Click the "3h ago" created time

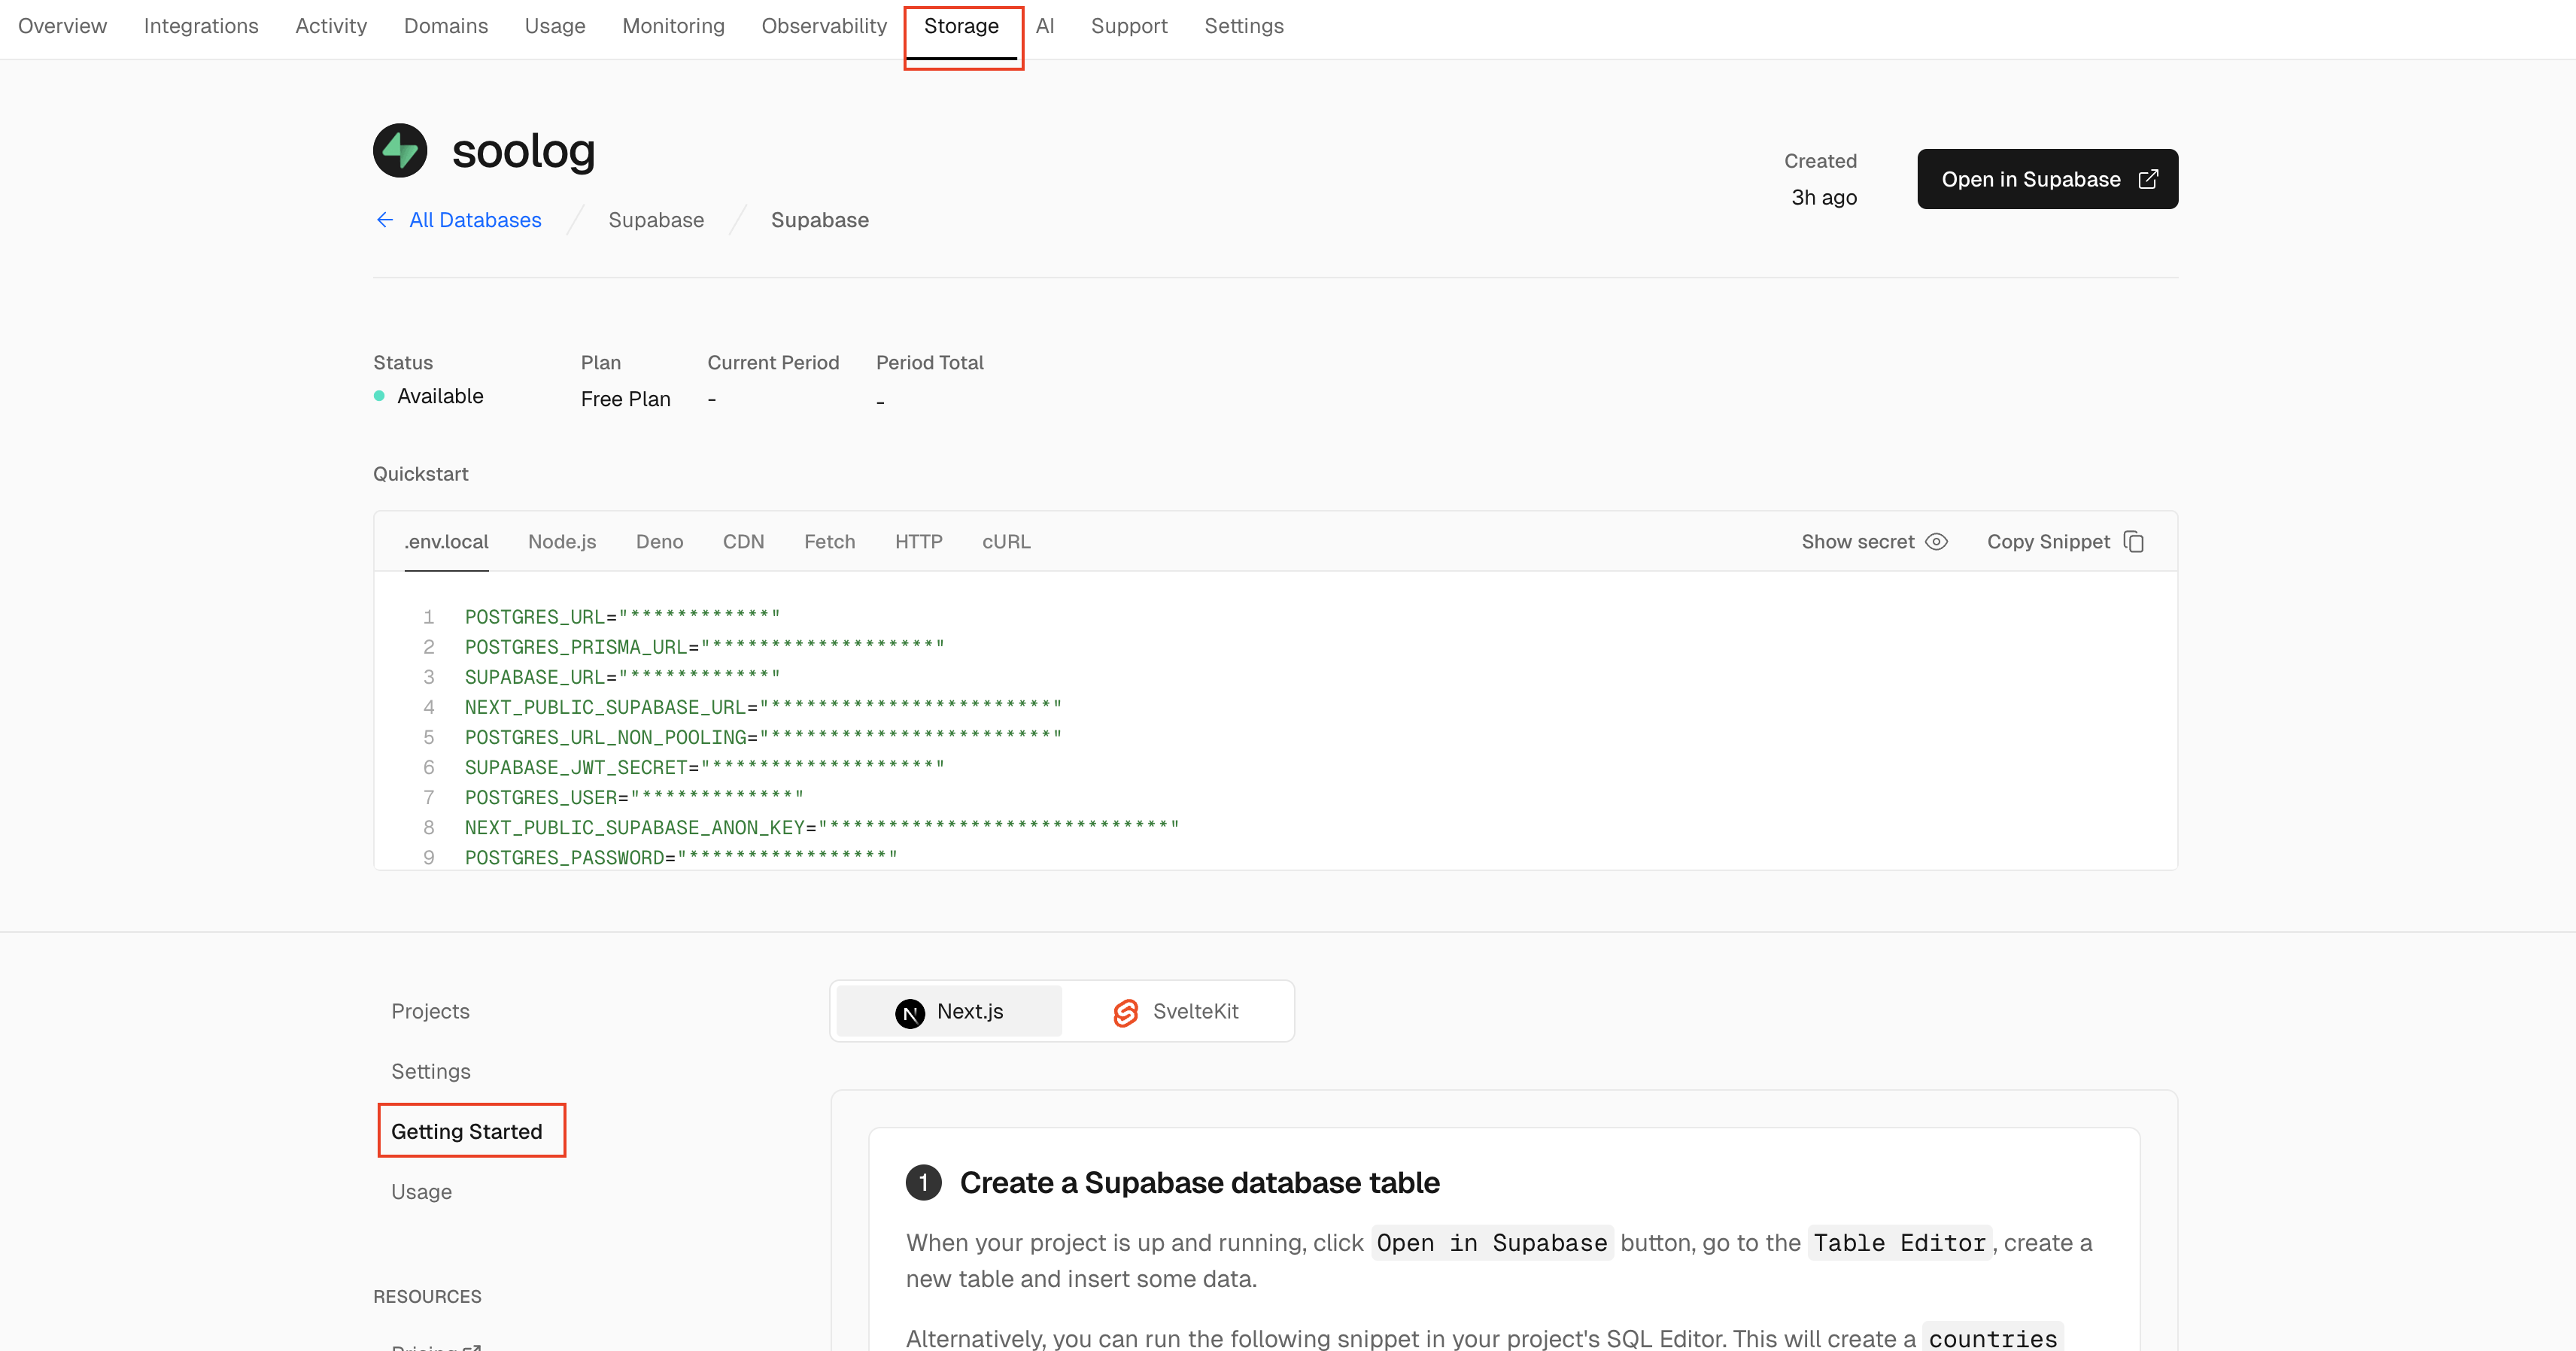point(1824,197)
